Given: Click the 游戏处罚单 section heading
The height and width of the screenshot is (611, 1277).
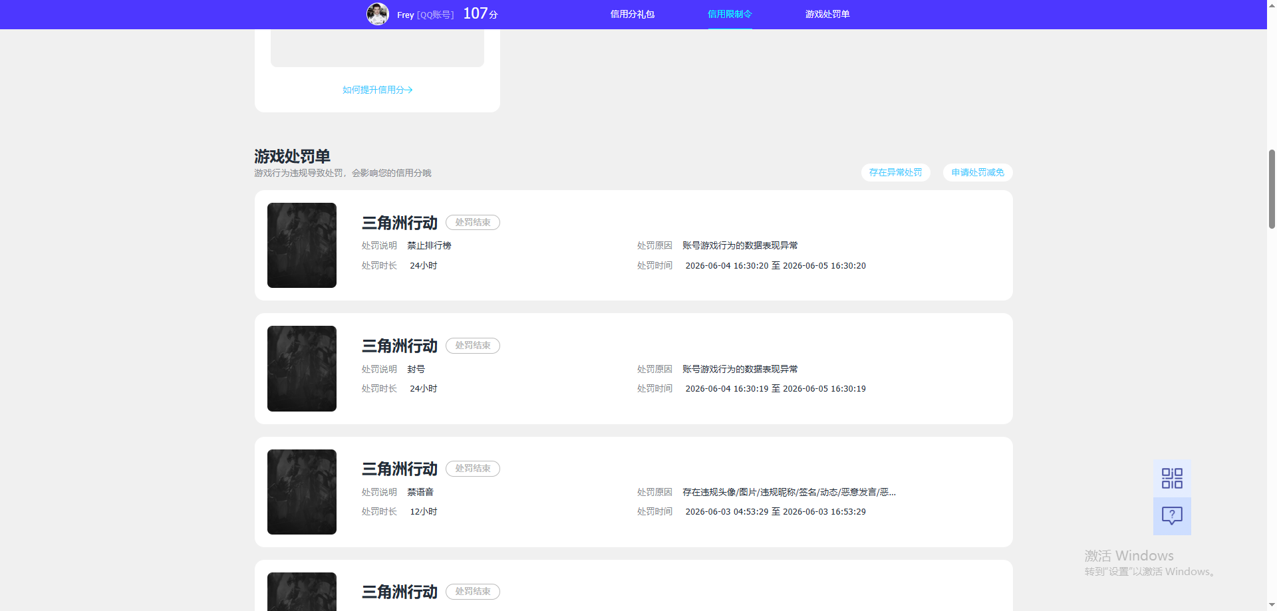Looking at the screenshot, I should [292, 156].
